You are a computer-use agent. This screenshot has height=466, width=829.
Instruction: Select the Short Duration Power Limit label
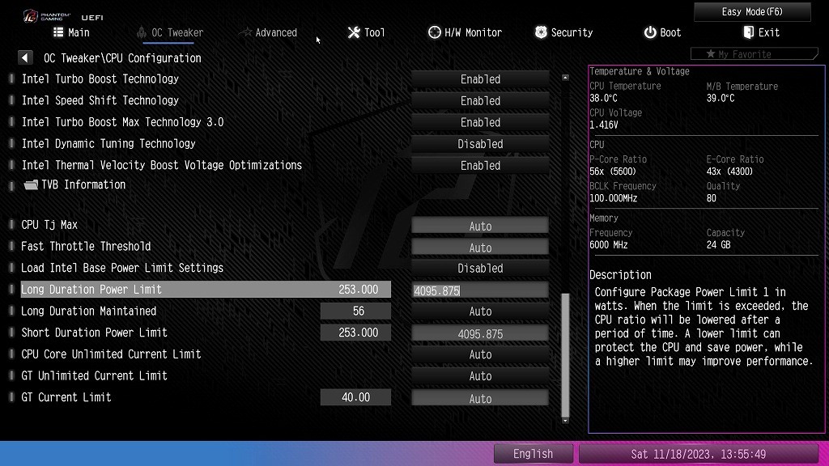coord(94,333)
